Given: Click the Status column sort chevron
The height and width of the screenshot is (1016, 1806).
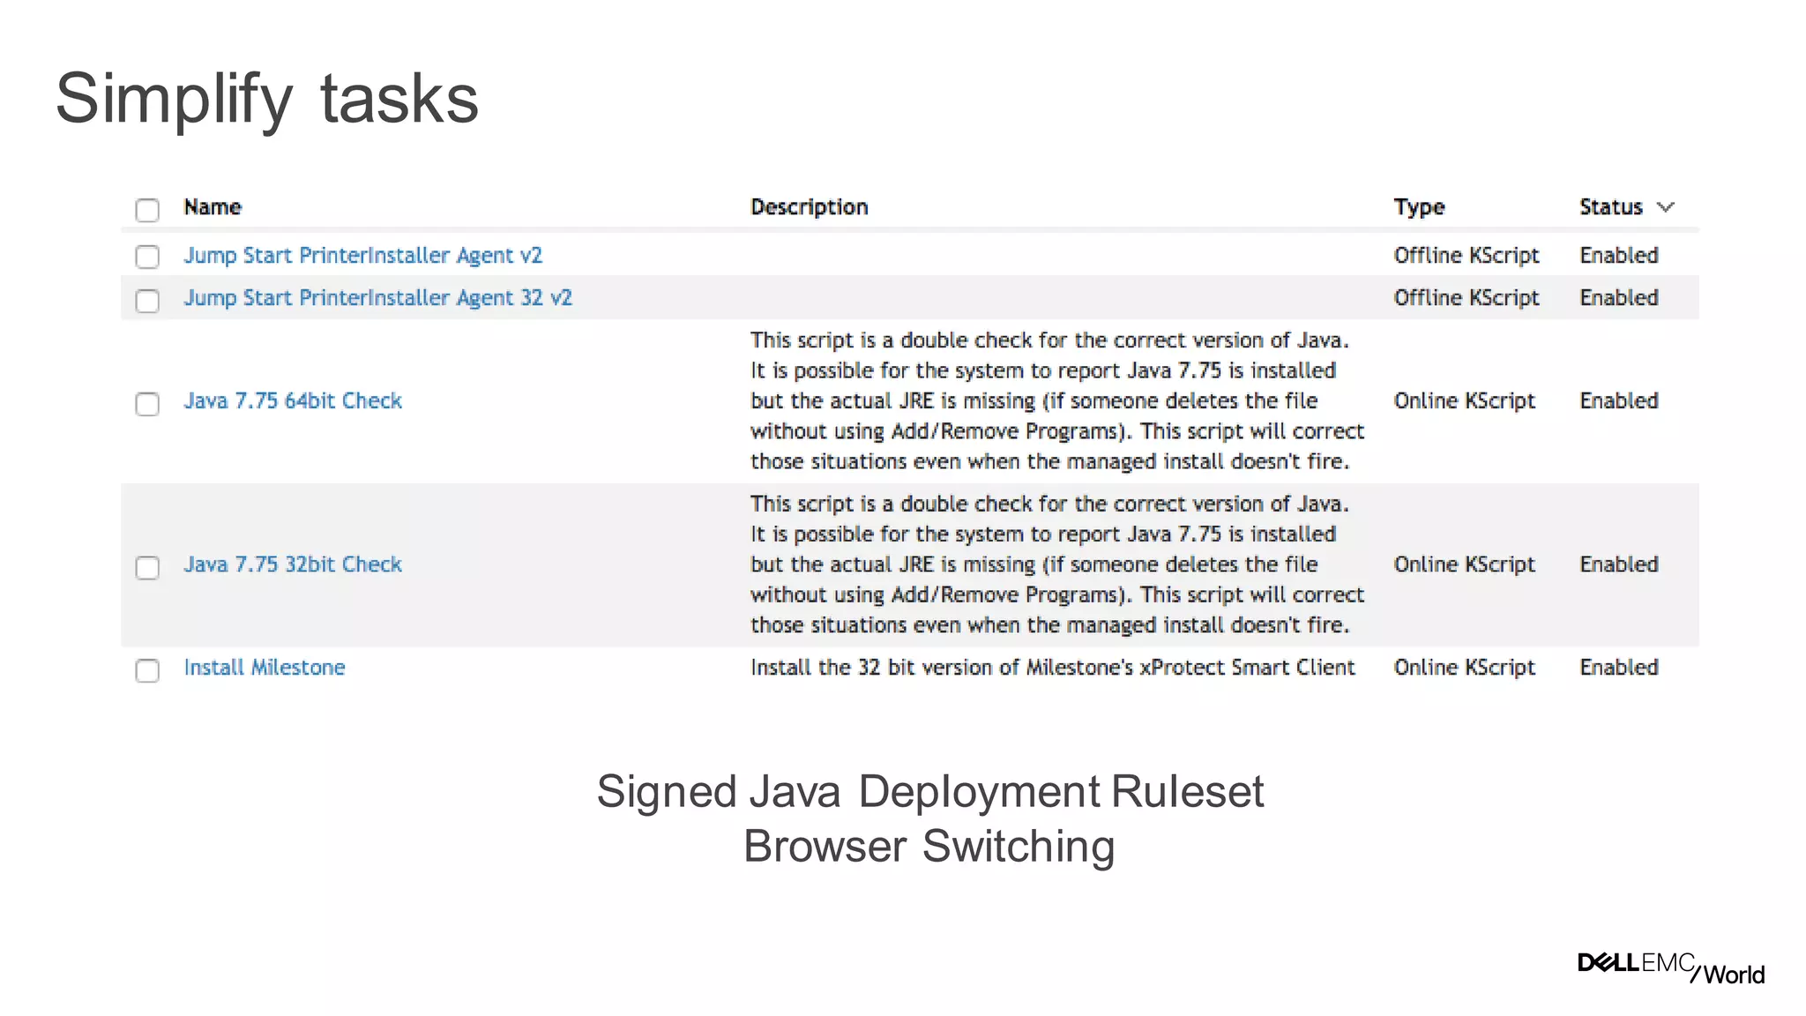Looking at the screenshot, I should [1665, 207].
